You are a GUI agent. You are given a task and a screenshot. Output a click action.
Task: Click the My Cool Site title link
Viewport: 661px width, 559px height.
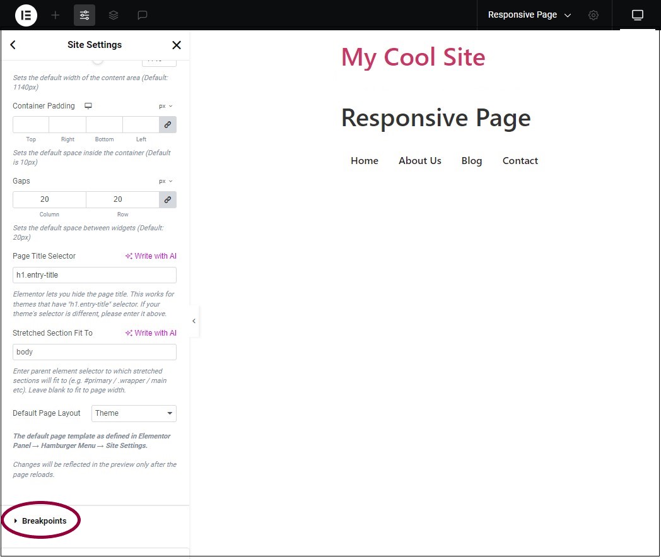click(412, 57)
